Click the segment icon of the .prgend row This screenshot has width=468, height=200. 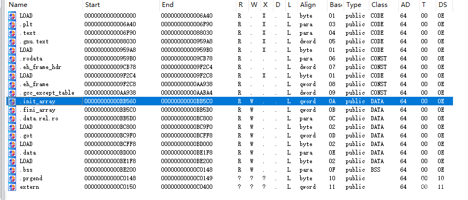click(x=12, y=179)
